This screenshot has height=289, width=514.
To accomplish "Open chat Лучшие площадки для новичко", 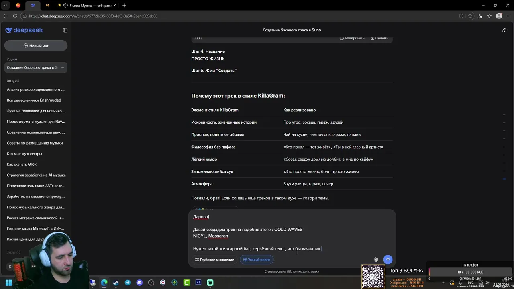I will tap(36, 111).
